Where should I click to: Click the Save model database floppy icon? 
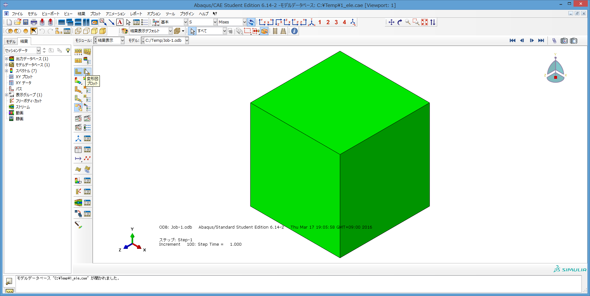[26, 22]
